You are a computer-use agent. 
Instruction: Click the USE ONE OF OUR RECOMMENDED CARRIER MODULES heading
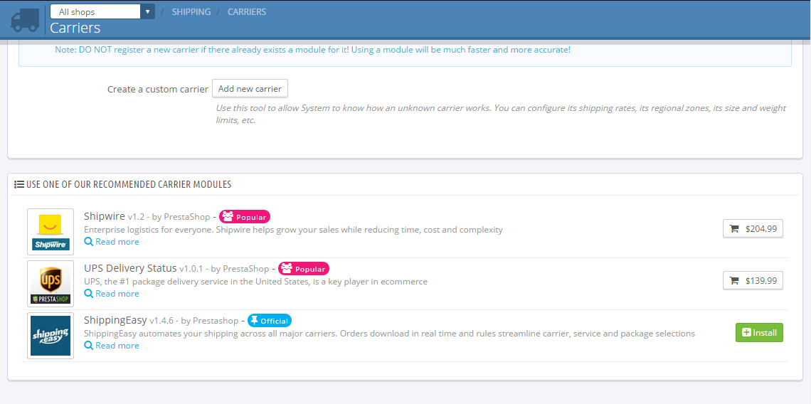(x=128, y=184)
